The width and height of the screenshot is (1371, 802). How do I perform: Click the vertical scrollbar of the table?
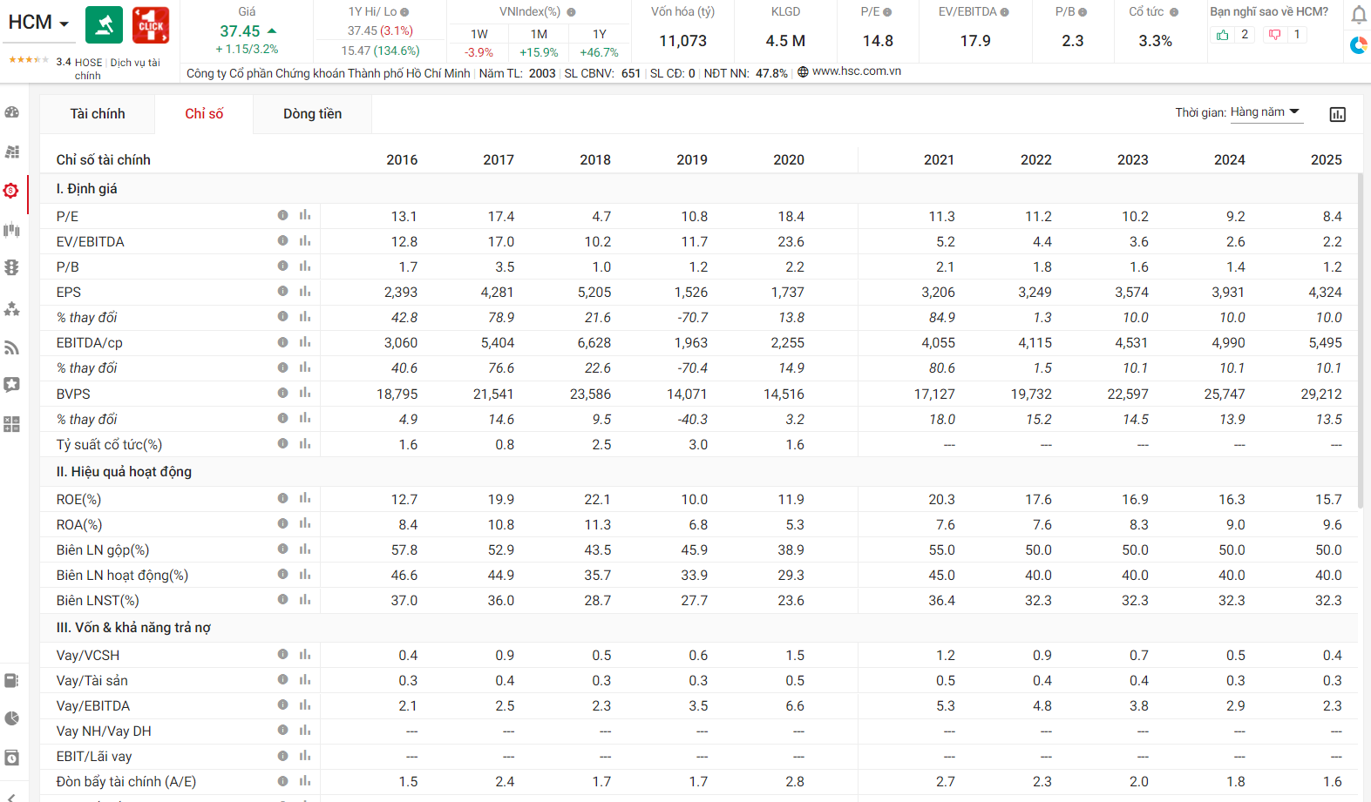click(1360, 331)
